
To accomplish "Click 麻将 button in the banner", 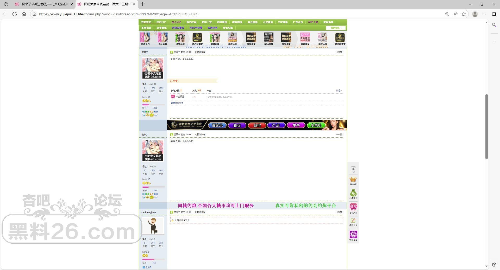I will [257, 125].
